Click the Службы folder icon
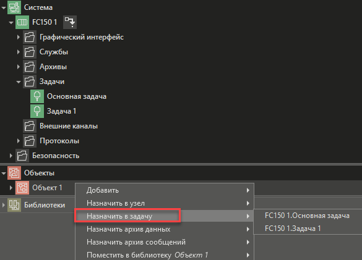This screenshot has height=260, width=362. tap(30, 52)
